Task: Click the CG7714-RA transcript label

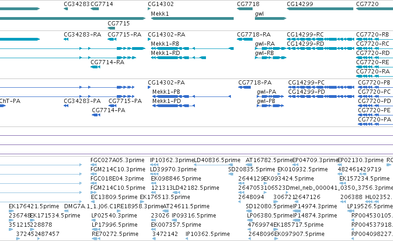Action: [x=107, y=62]
